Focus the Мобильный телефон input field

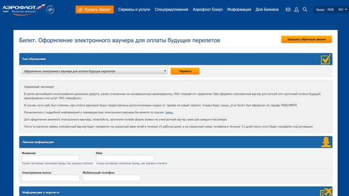(x=111, y=178)
